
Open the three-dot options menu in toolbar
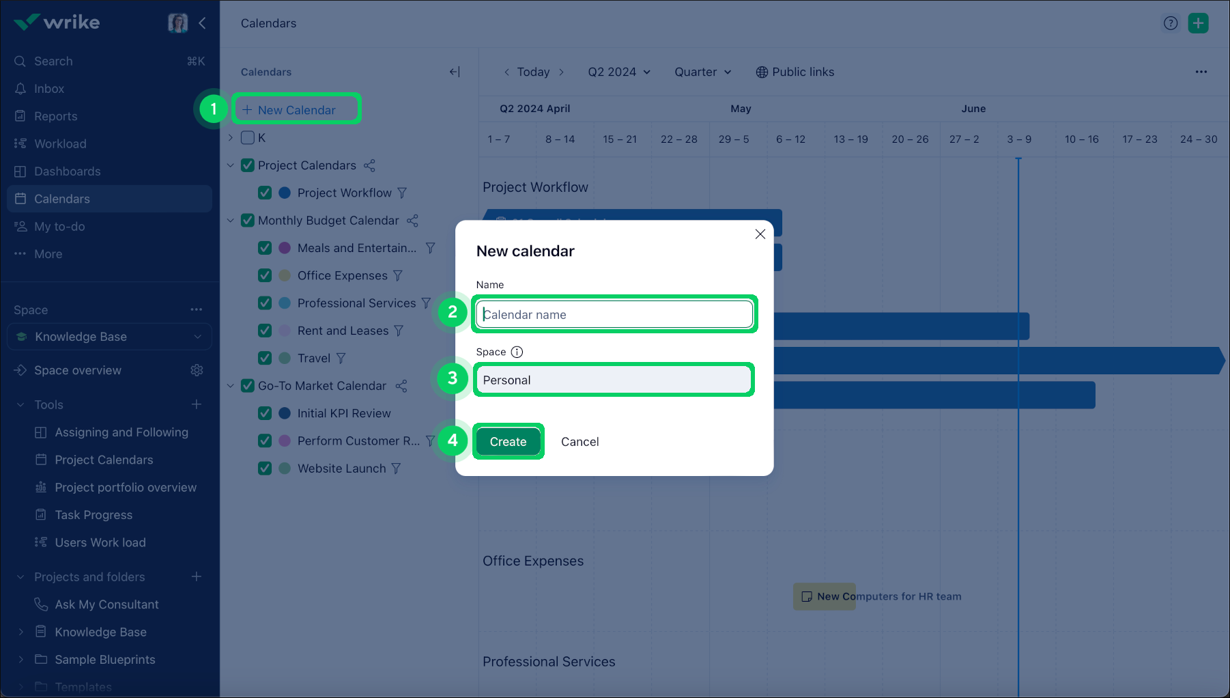(1201, 72)
